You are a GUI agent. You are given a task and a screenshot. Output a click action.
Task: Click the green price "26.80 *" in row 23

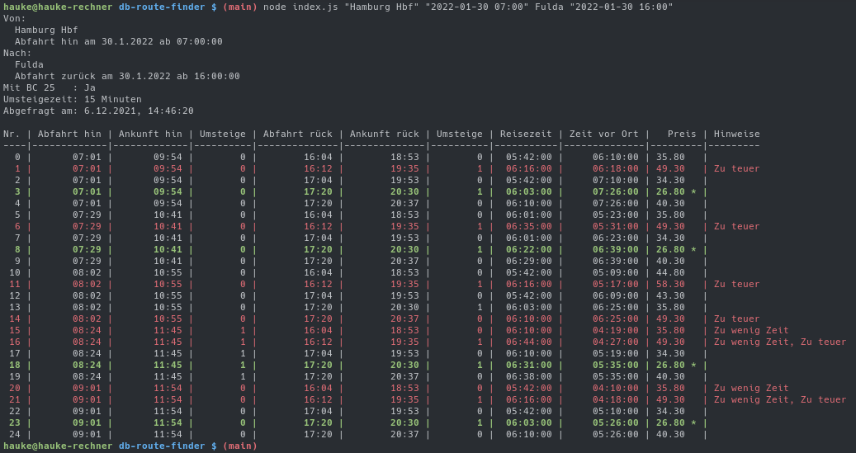(676, 422)
